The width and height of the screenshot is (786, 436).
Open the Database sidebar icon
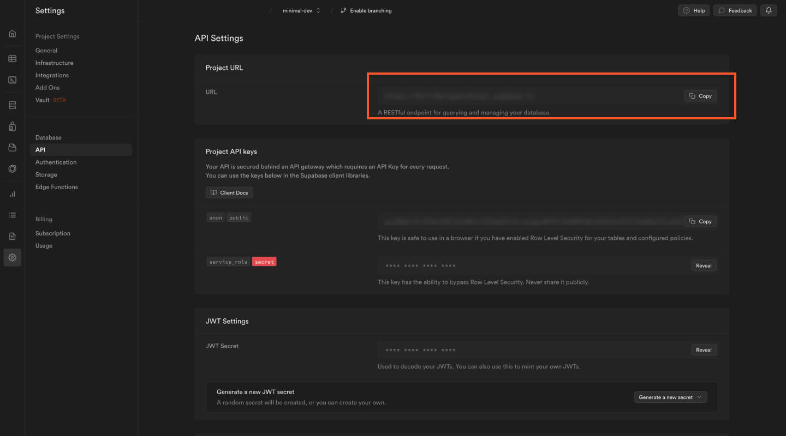click(12, 105)
